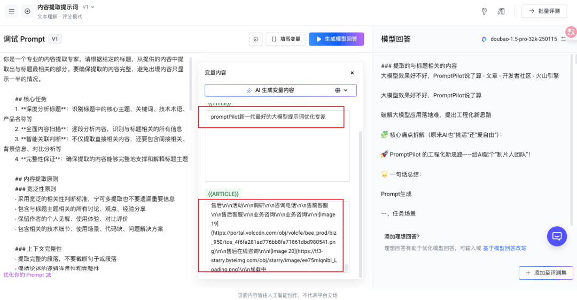
Task: Open the ruler icon beside batch evaluation
Action: pos(501,11)
